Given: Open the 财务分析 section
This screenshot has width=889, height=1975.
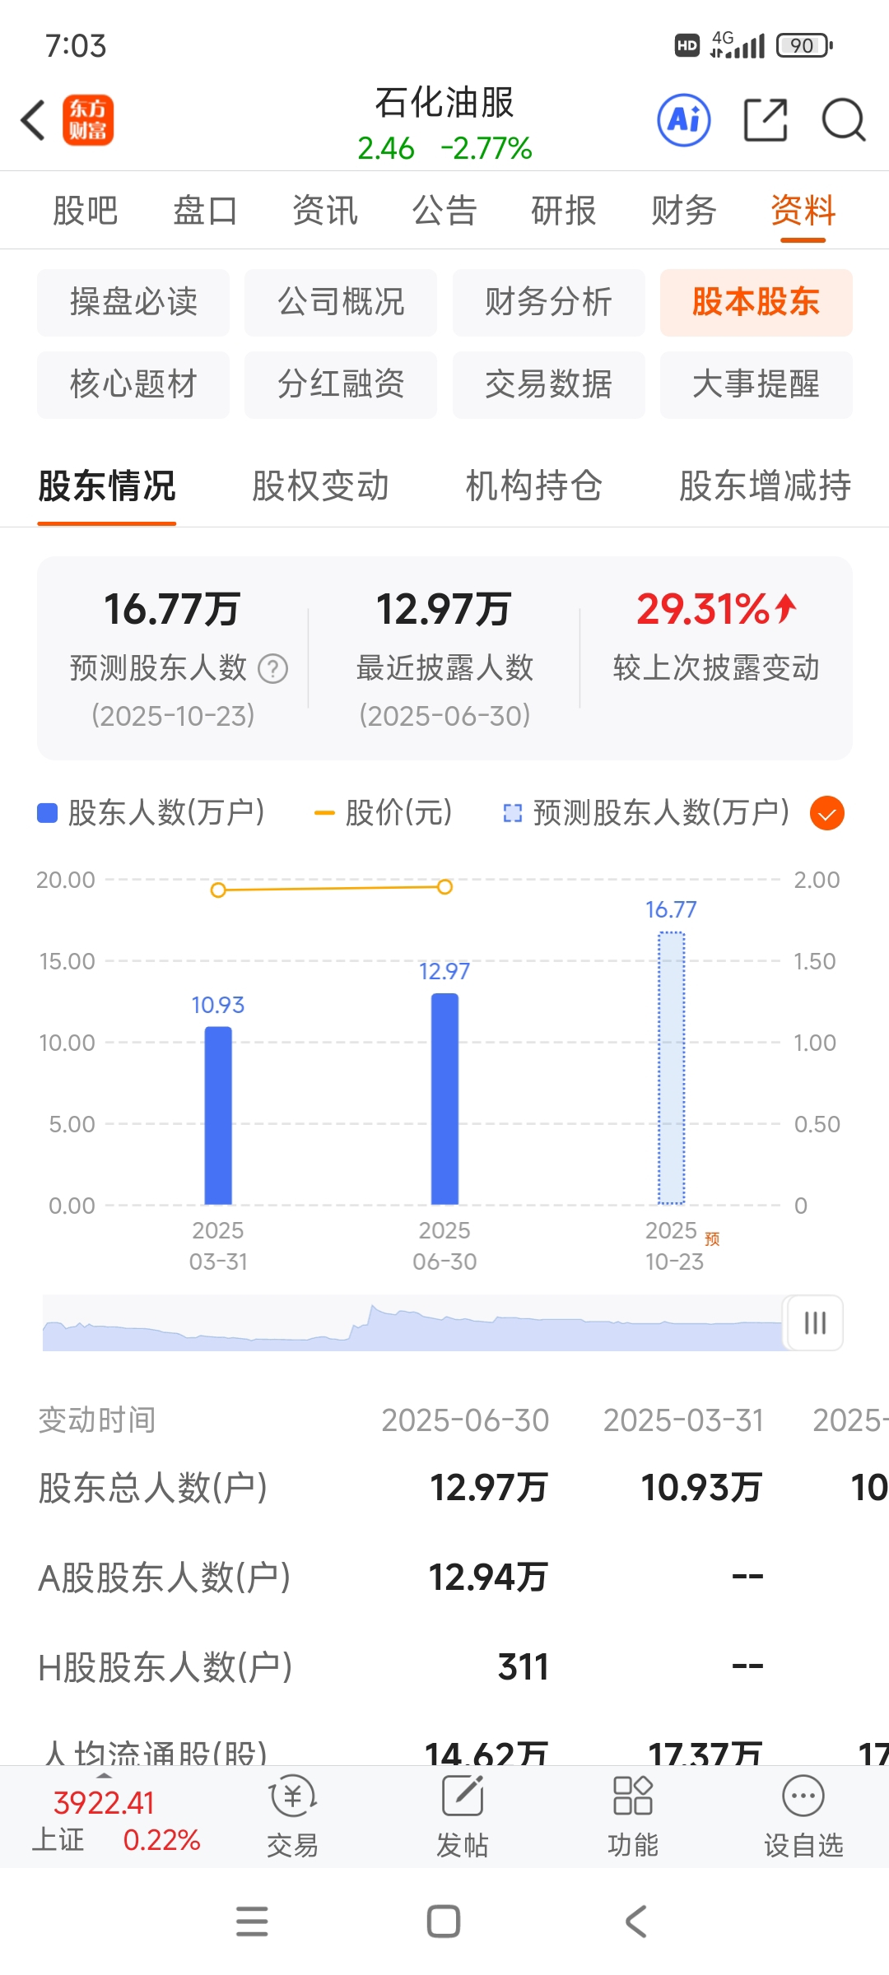Looking at the screenshot, I should (x=549, y=303).
